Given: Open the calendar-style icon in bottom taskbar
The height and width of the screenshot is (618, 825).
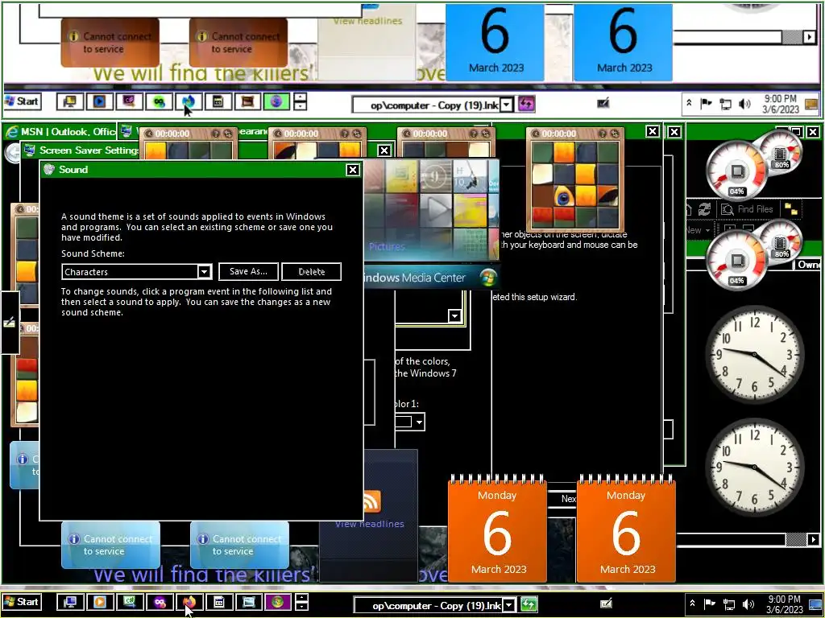Looking at the screenshot, I should (x=219, y=602).
